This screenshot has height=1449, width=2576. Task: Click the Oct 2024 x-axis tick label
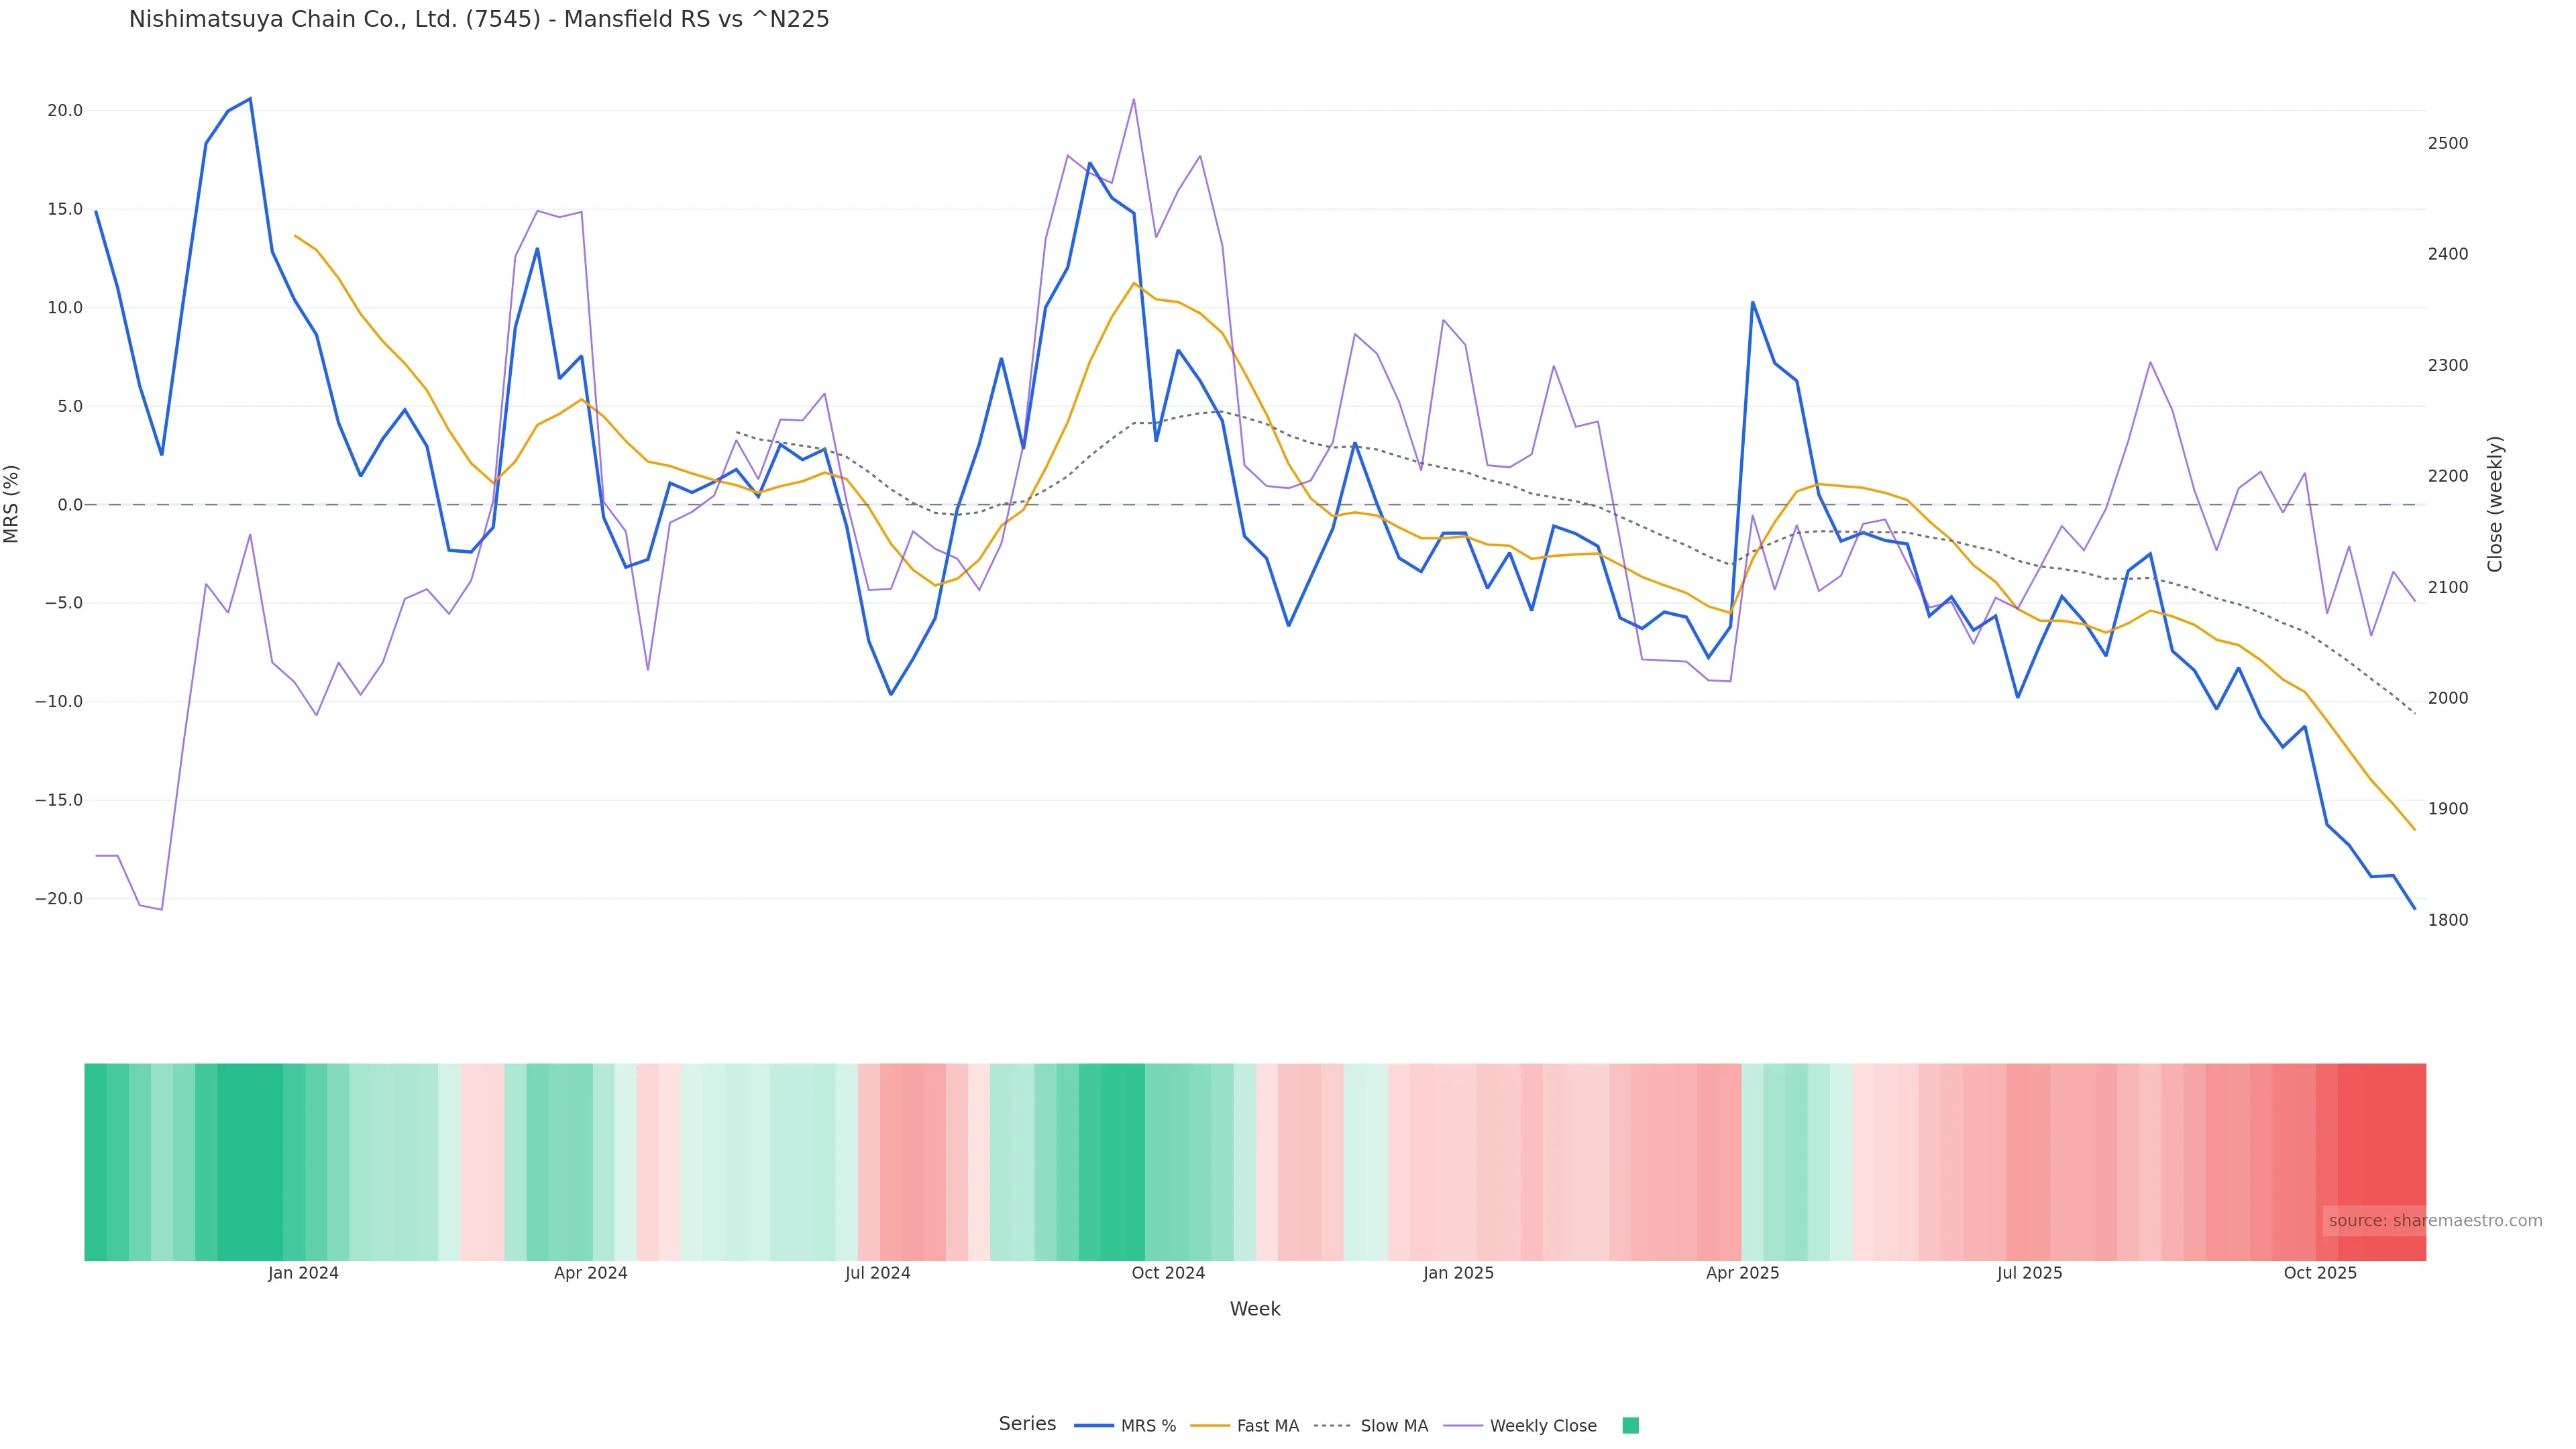point(1168,1273)
